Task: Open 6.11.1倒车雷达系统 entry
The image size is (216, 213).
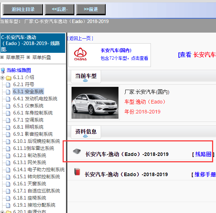Action: tap(33, 148)
